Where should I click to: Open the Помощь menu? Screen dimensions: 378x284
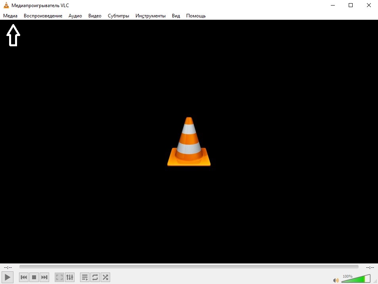[x=196, y=16]
